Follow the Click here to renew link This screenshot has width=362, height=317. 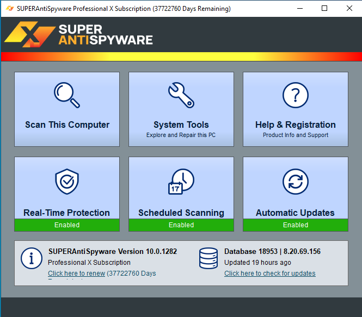pyautogui.click(x=76, y=273)
